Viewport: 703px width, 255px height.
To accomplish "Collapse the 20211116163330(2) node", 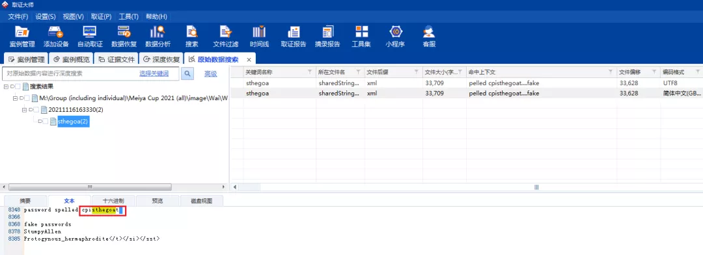I will pyautogui.click(x=24, y=110).
